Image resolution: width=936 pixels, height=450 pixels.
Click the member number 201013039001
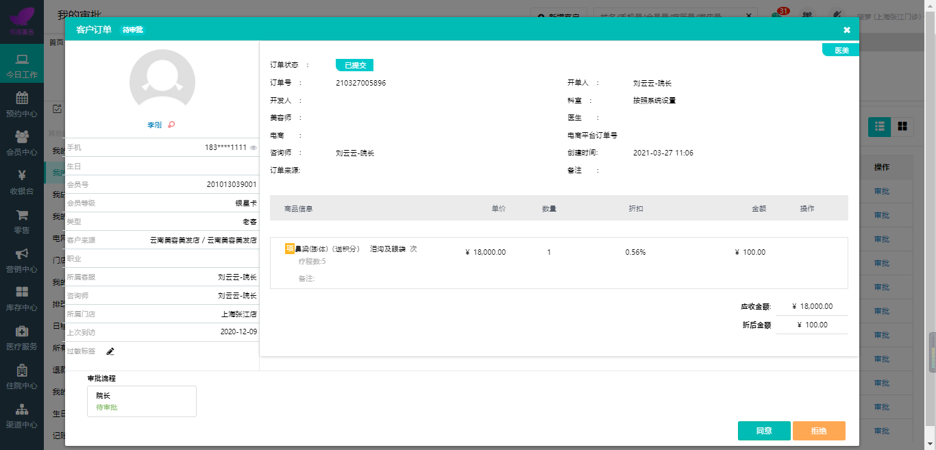point(232,185)
